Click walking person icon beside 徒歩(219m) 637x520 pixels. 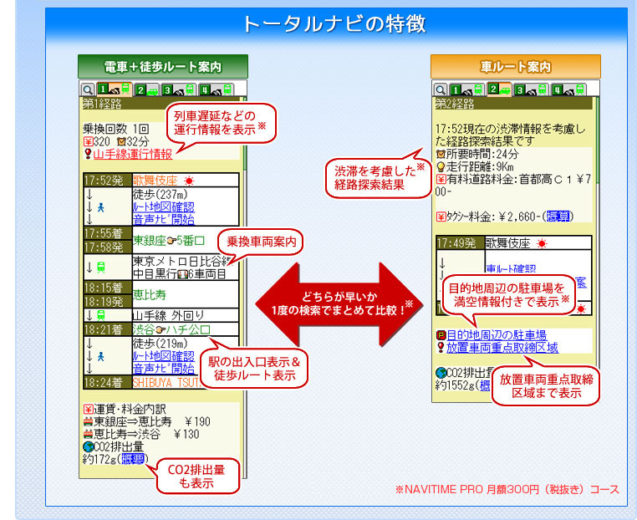101,357
